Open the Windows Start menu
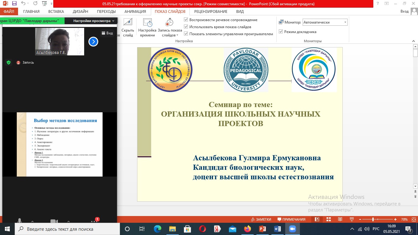Viewport: 418px width, 235px height. coord(7,229)
